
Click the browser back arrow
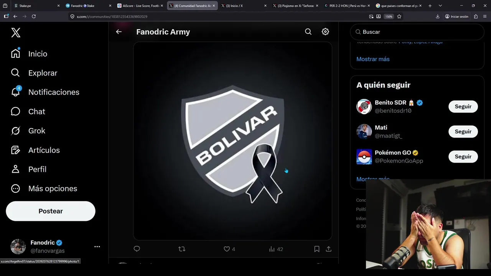(x=15, y=16)
